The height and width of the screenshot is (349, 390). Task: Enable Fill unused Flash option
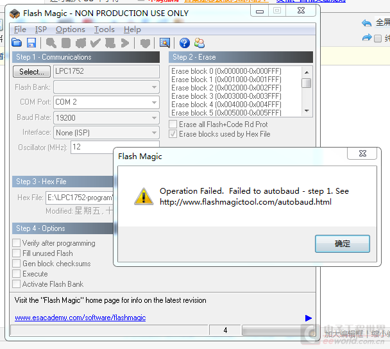(x=17, y=253)
